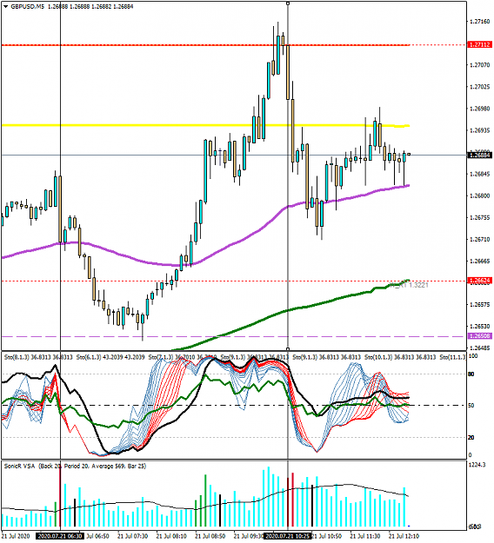
Task: Click the 21 Jul 12:10 time label
Action: click(x=404, y=536)
